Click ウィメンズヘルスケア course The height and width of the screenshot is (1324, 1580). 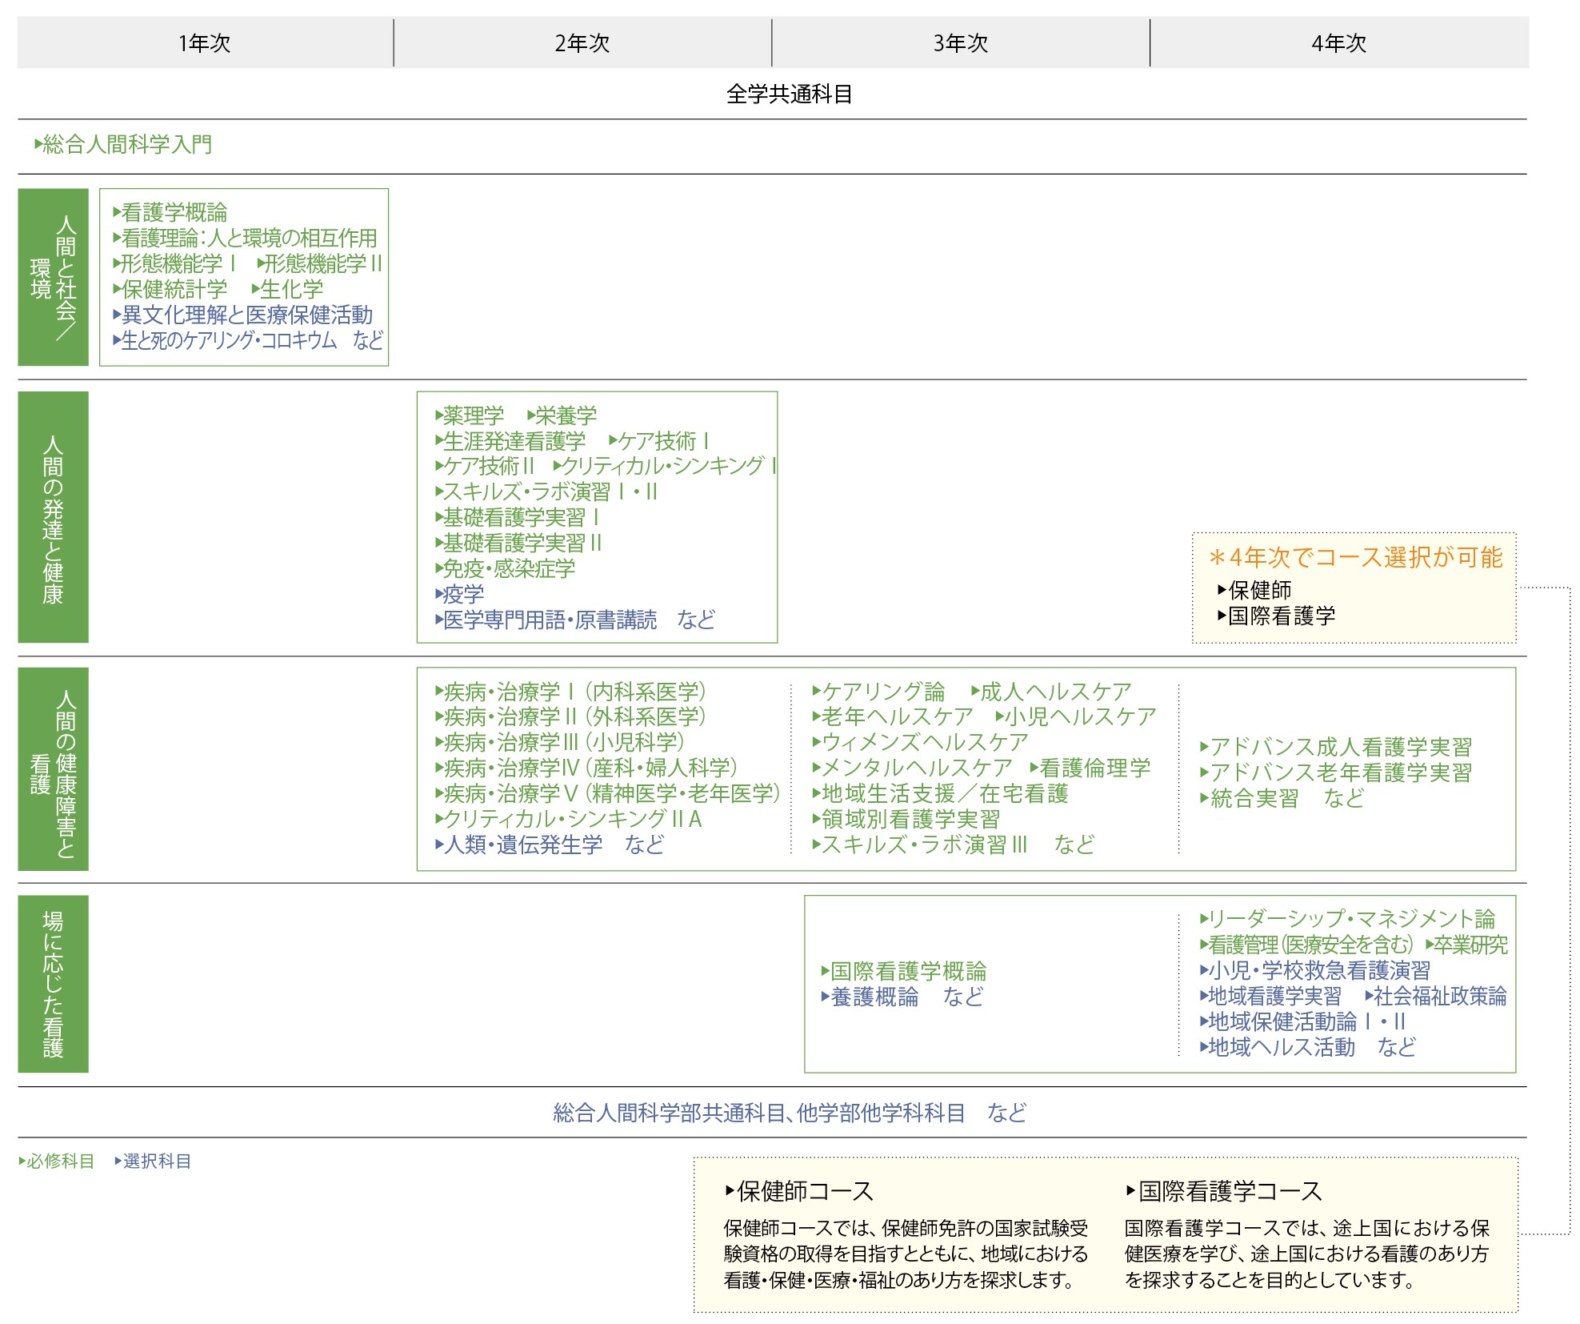click(920, 742)
